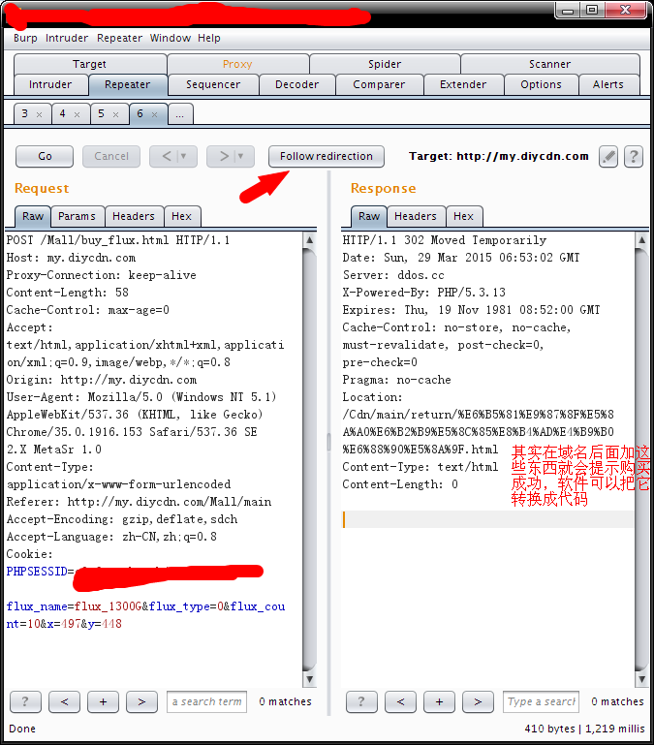Open the Repeater help question mark icon
The height and width of the screenshot is (745, 654).
click(634, 156)
